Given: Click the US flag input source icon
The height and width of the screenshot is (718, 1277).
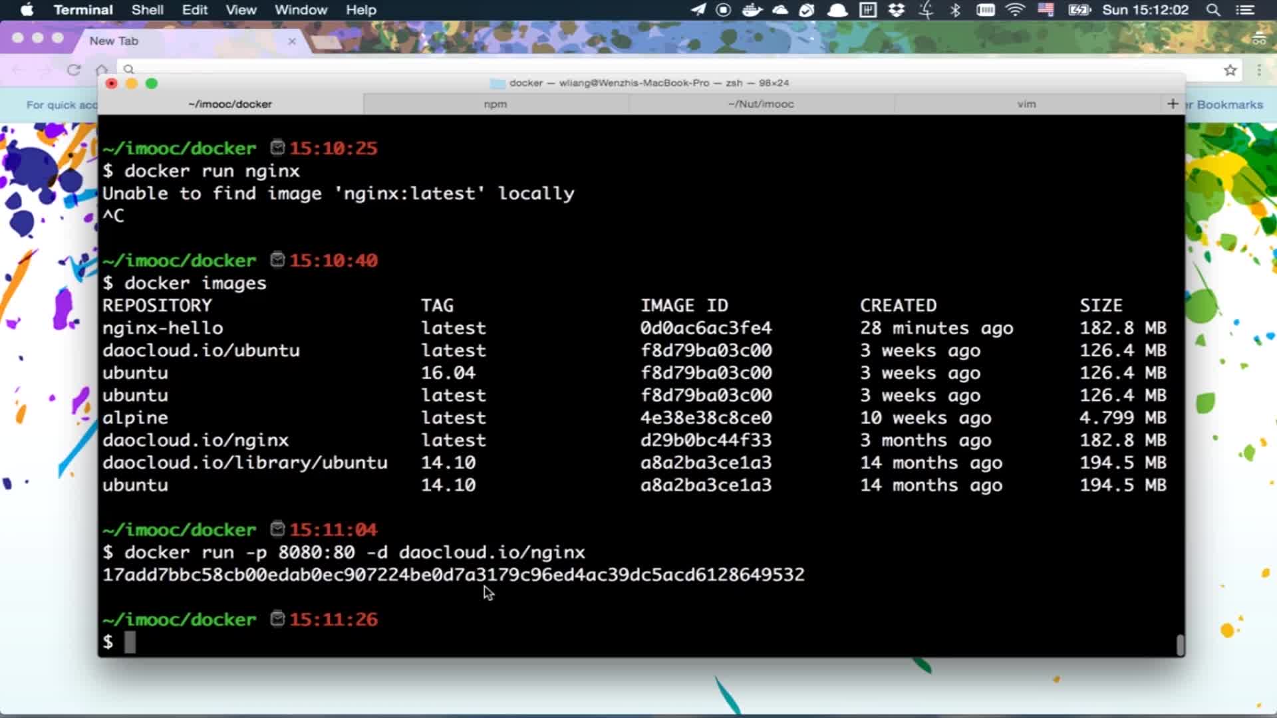Looking at the screenshot, I should (1046, 10).
